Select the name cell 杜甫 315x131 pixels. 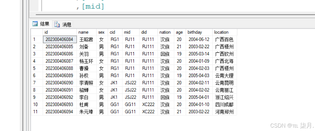coord(86,104)
